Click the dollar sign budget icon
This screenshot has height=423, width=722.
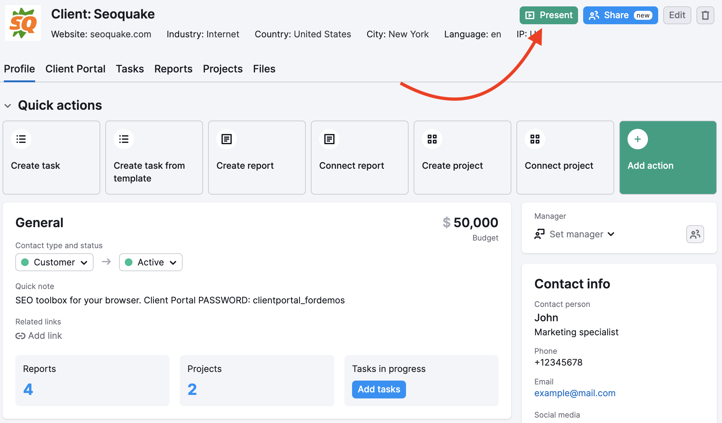(447, 223)
